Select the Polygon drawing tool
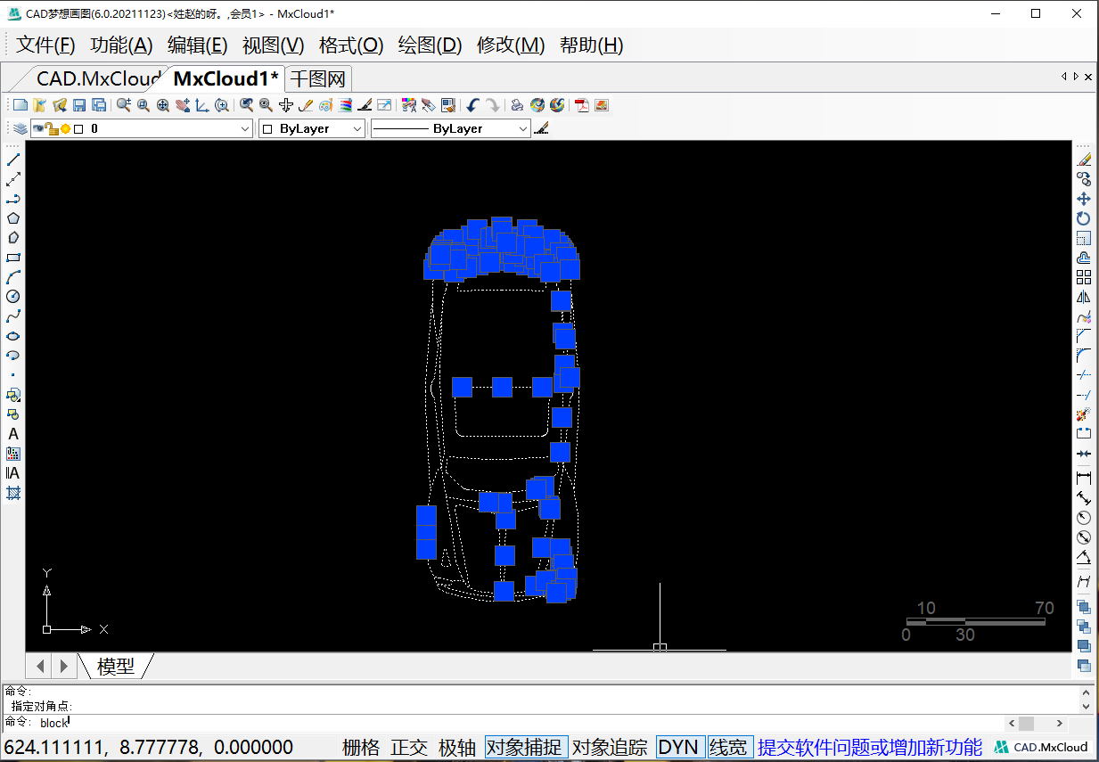Image resolution: width=1099 pixels, height=762 pixels. point(13,218)
